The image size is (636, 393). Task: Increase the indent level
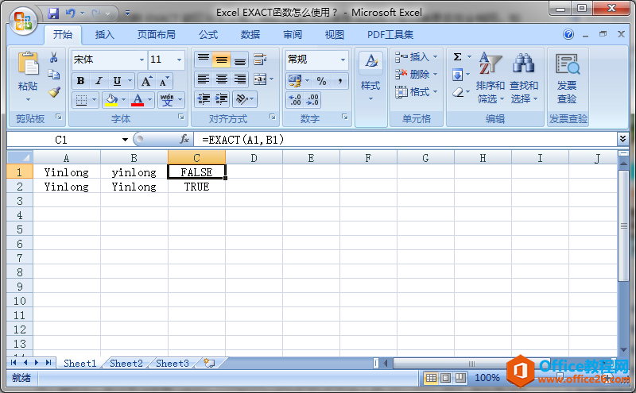click(x=222, y=99)
